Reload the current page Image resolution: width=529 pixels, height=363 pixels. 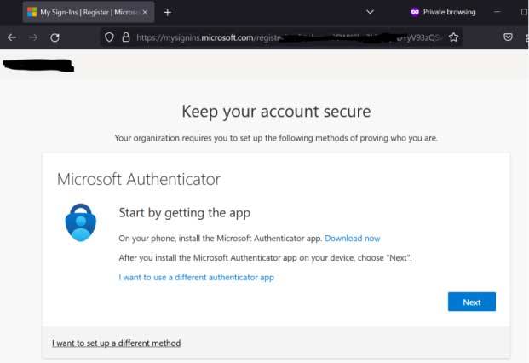(x=55, y=37)
